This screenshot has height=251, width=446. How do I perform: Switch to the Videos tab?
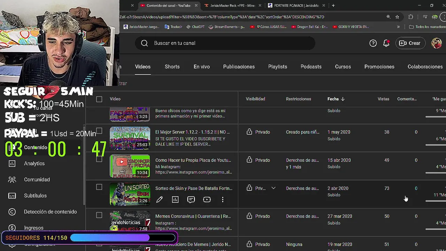click(x=143, y=67)
